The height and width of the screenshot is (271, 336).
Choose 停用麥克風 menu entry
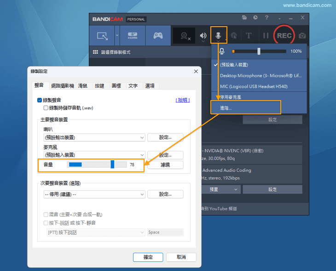coord(259,97)
